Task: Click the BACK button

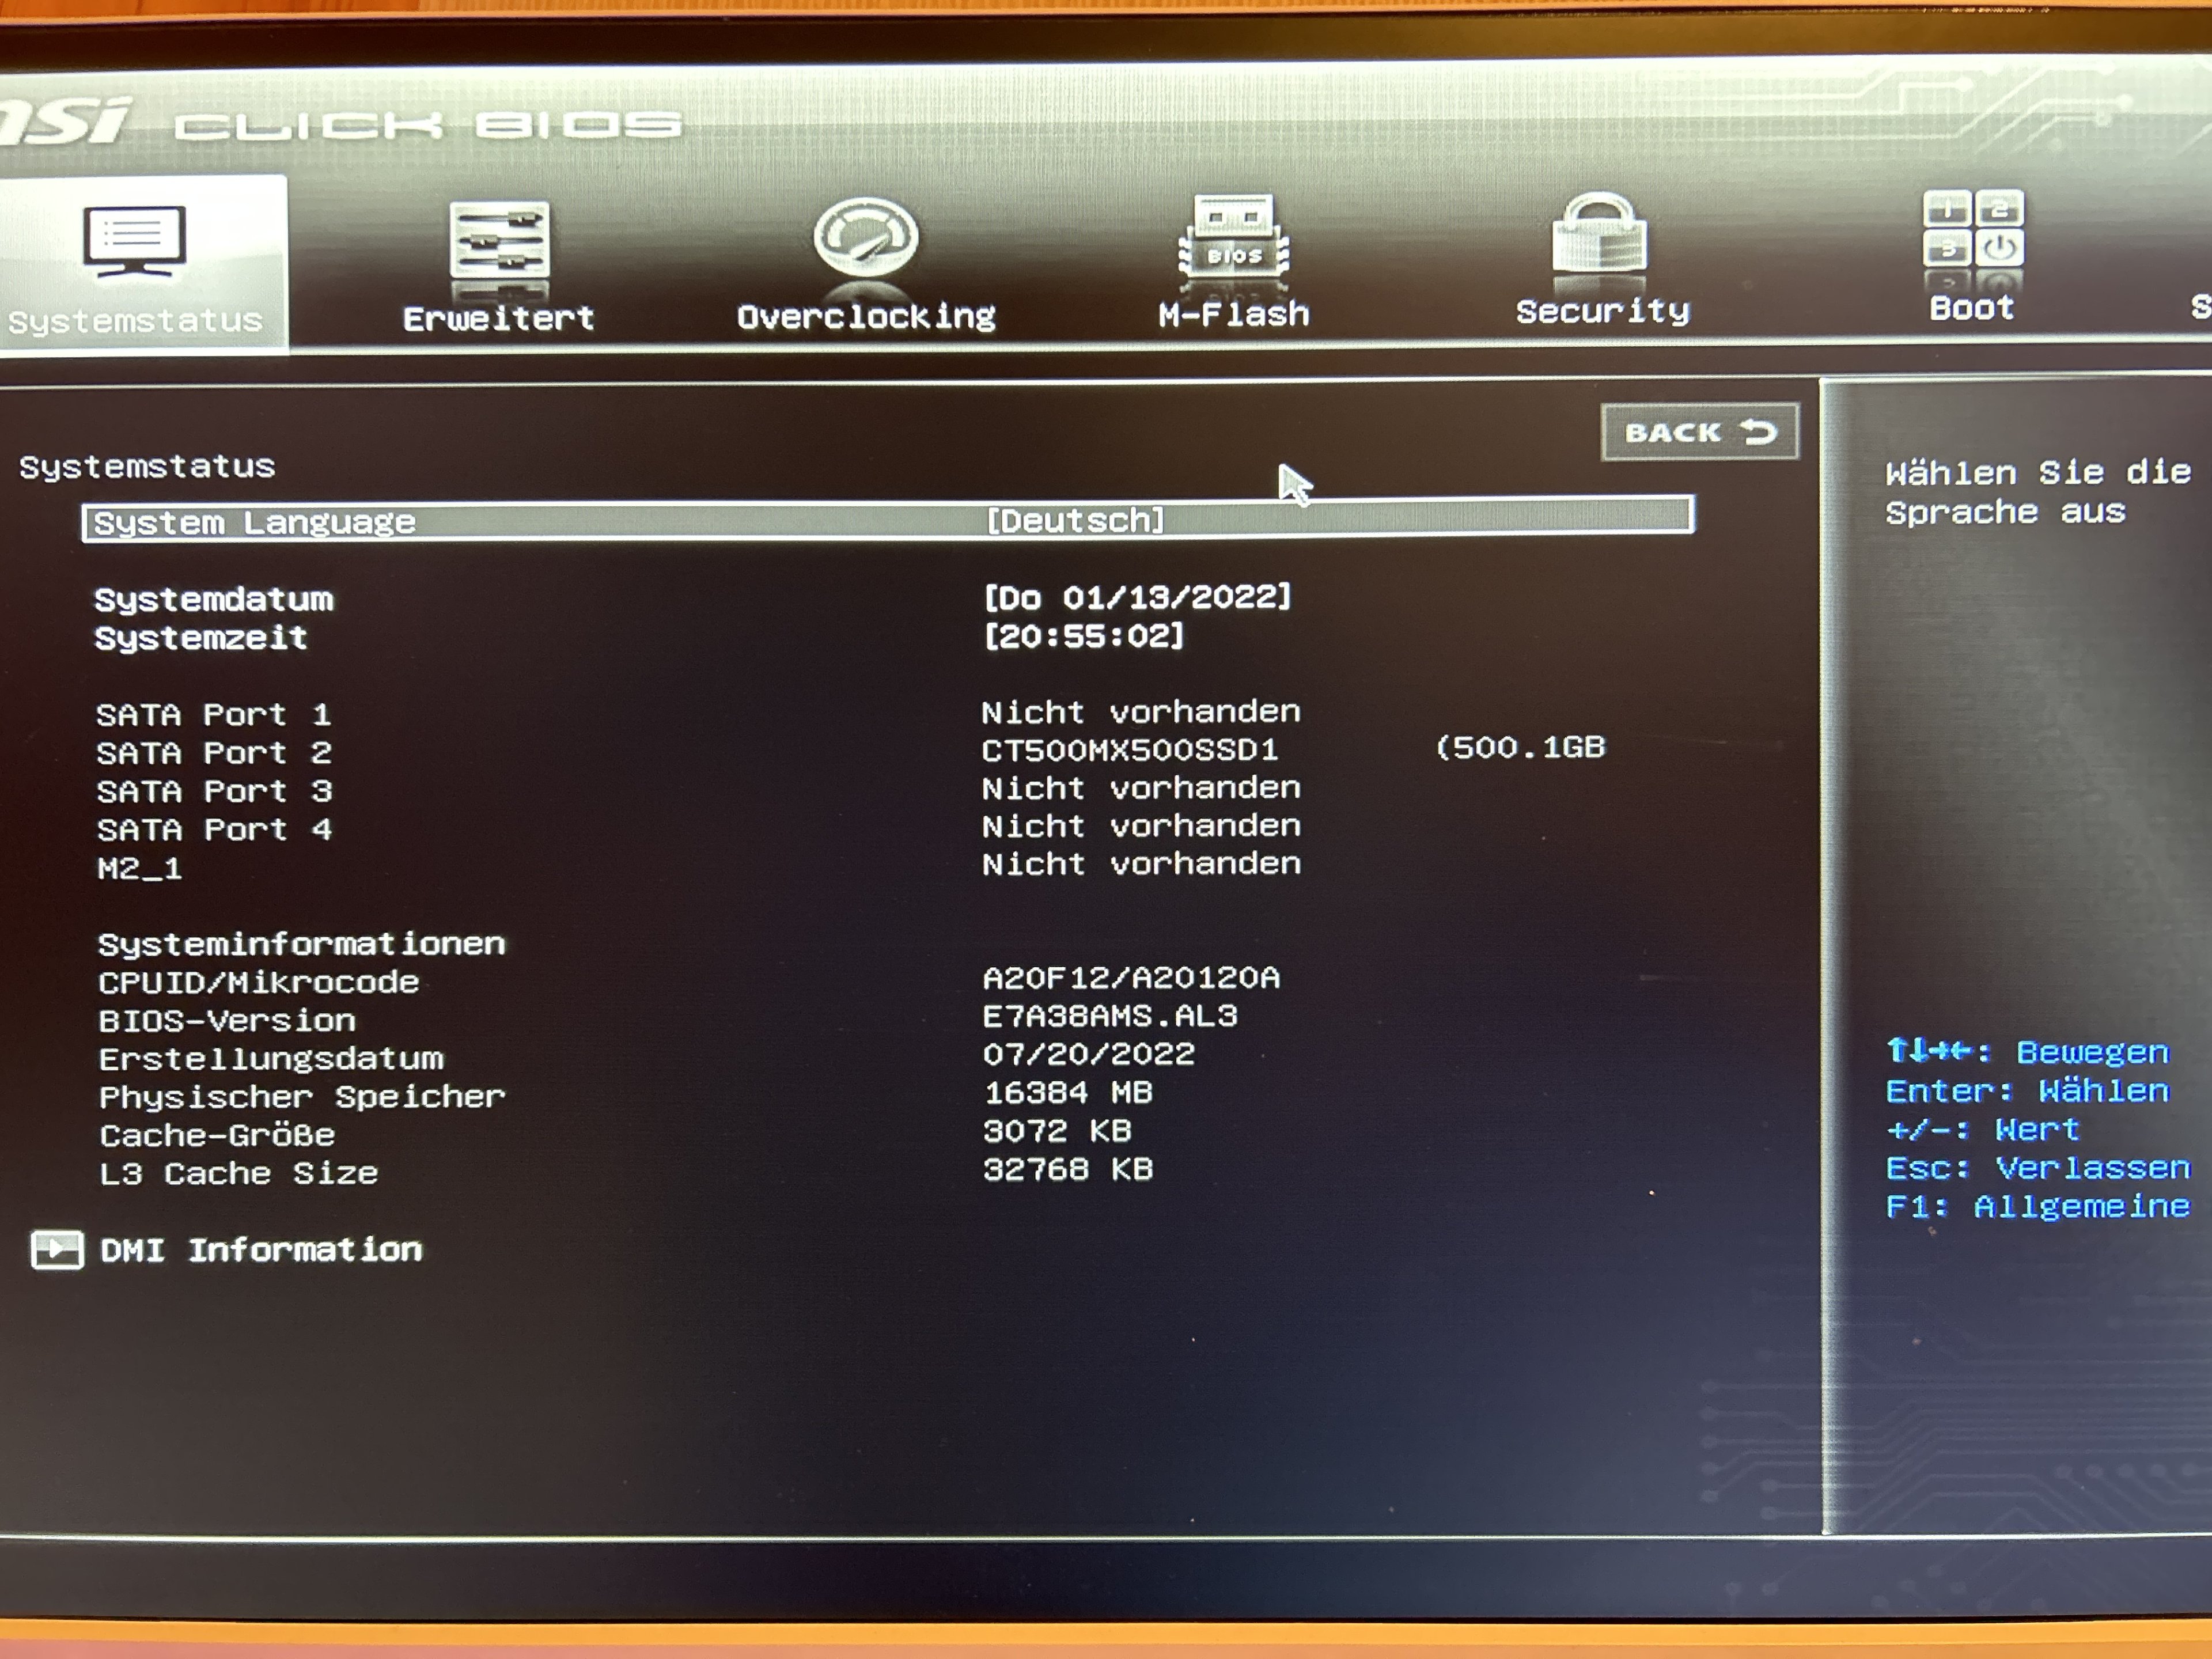Action: coord(1699,432)
